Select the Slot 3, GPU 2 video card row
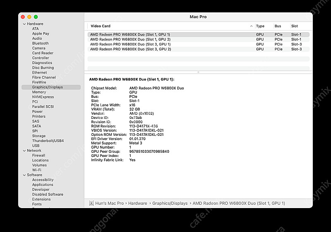The width and height of the screenshot is (331, 232). point(199,49)
